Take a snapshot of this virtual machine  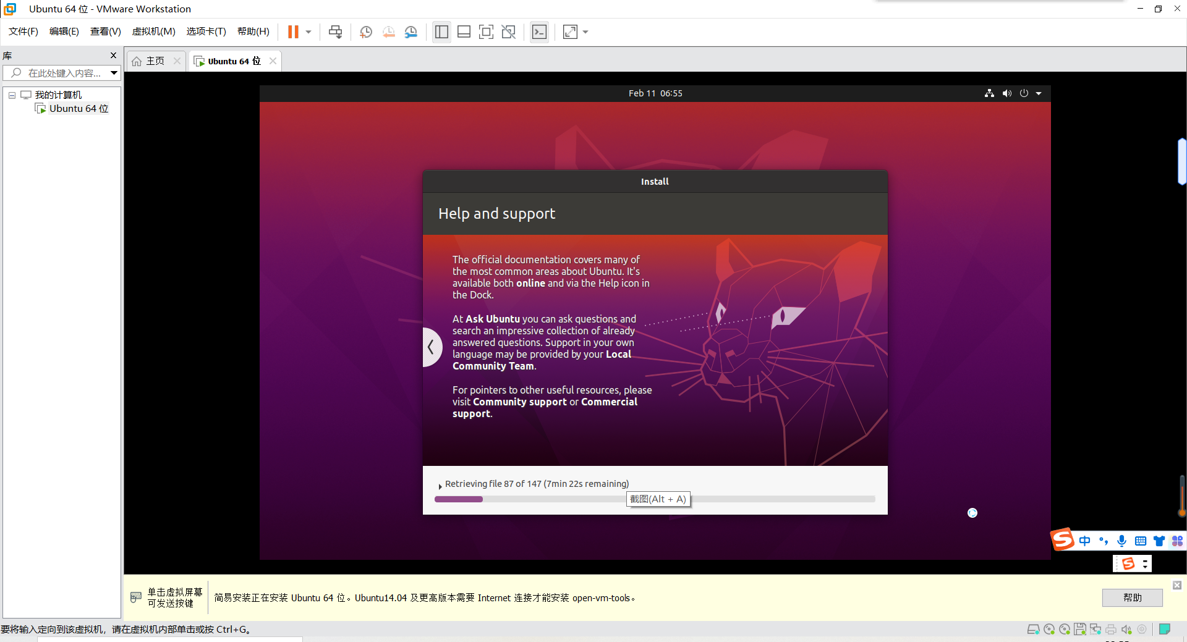point(366,32)
